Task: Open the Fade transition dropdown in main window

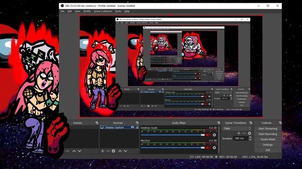Action: click(x=237, y=128)
